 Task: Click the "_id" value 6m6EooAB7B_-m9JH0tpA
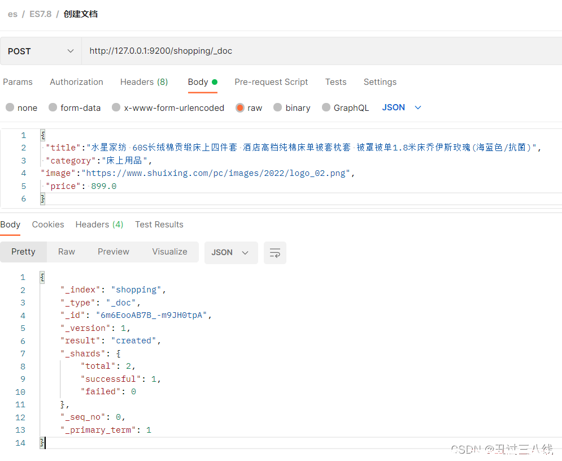[x=151, y=315]
